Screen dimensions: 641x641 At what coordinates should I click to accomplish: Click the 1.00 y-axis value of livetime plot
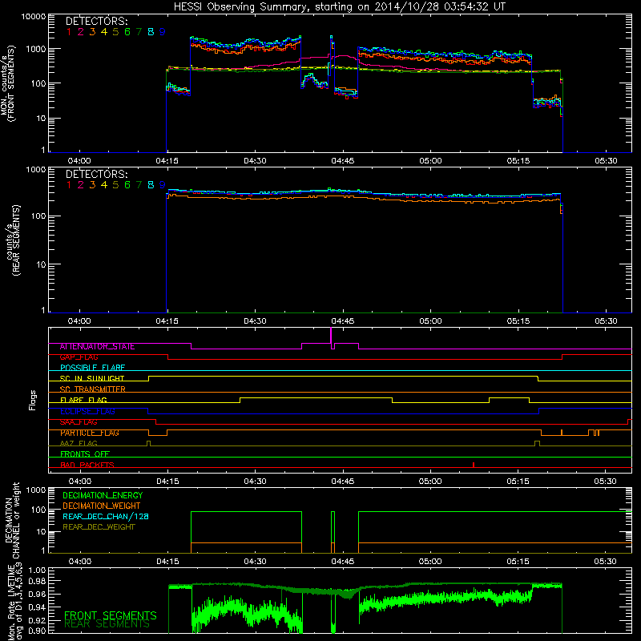37,570
